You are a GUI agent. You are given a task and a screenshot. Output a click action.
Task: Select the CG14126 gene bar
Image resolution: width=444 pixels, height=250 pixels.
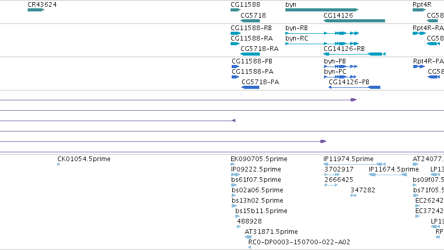coord(354,21)
